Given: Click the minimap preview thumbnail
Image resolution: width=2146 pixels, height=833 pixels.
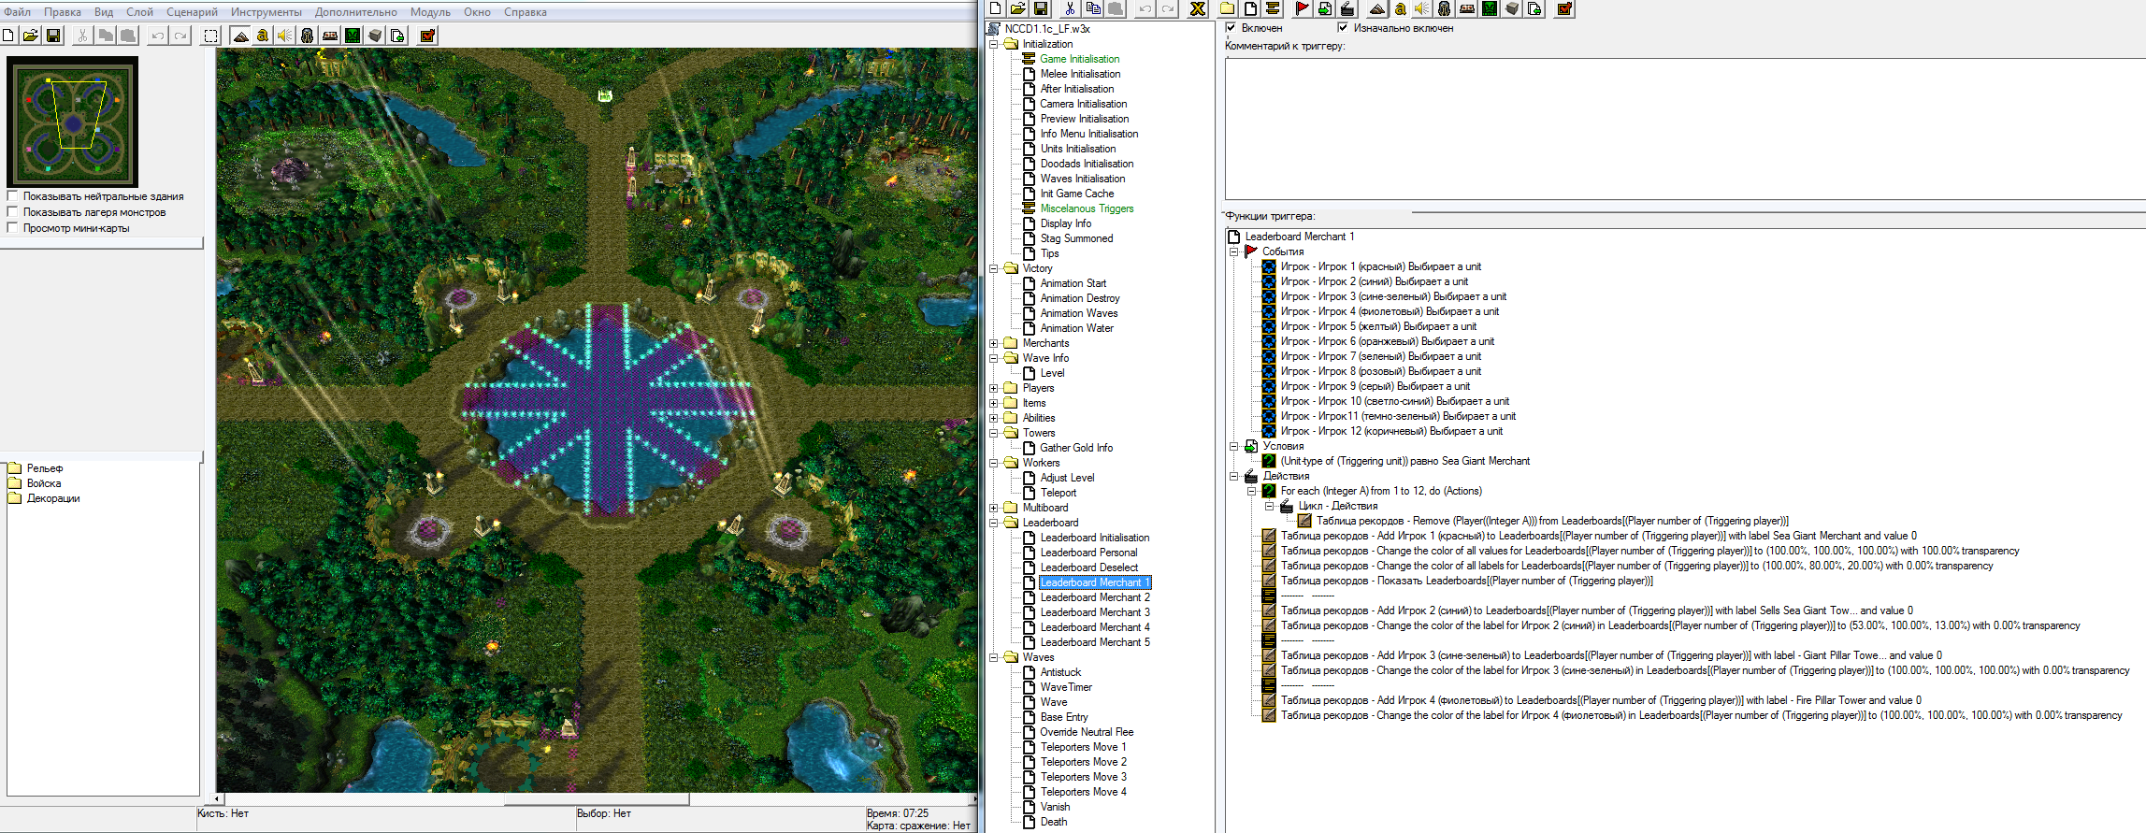Looking at the screenshot, I should (73, 122).
